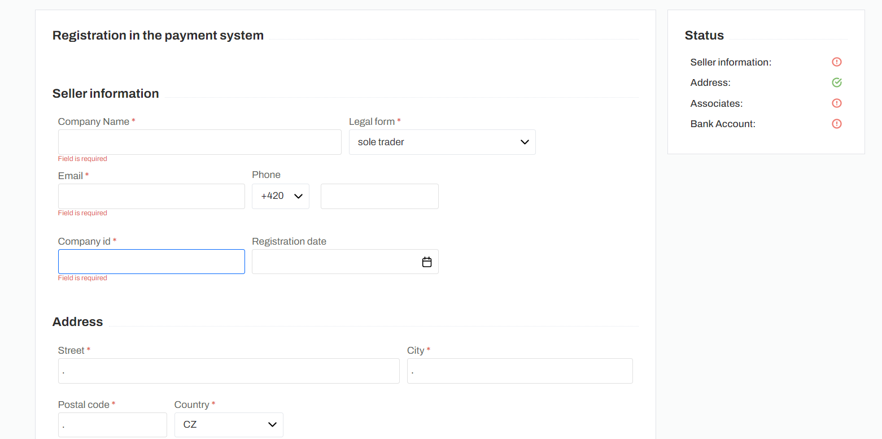Click the Bank Account warning status icon
This screenshot has height=439, width=882.
pos(837,124)
